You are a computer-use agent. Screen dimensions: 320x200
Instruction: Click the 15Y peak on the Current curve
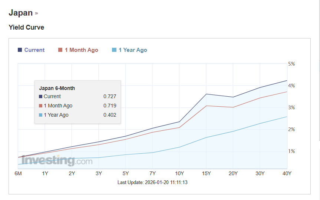click(x=206, y=94)
